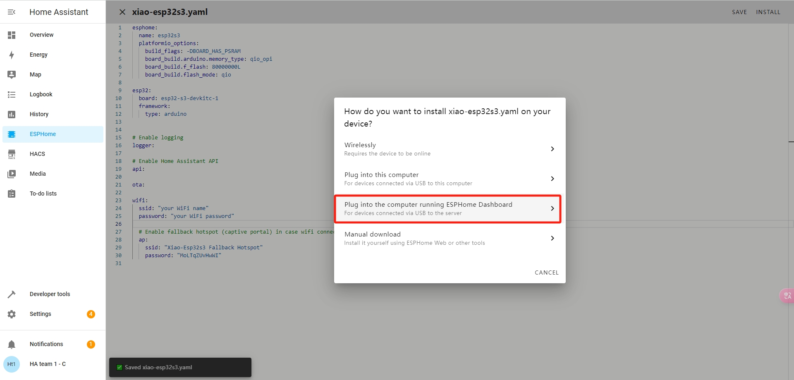Open the Map icon in the sidebar

click(12, 74)
